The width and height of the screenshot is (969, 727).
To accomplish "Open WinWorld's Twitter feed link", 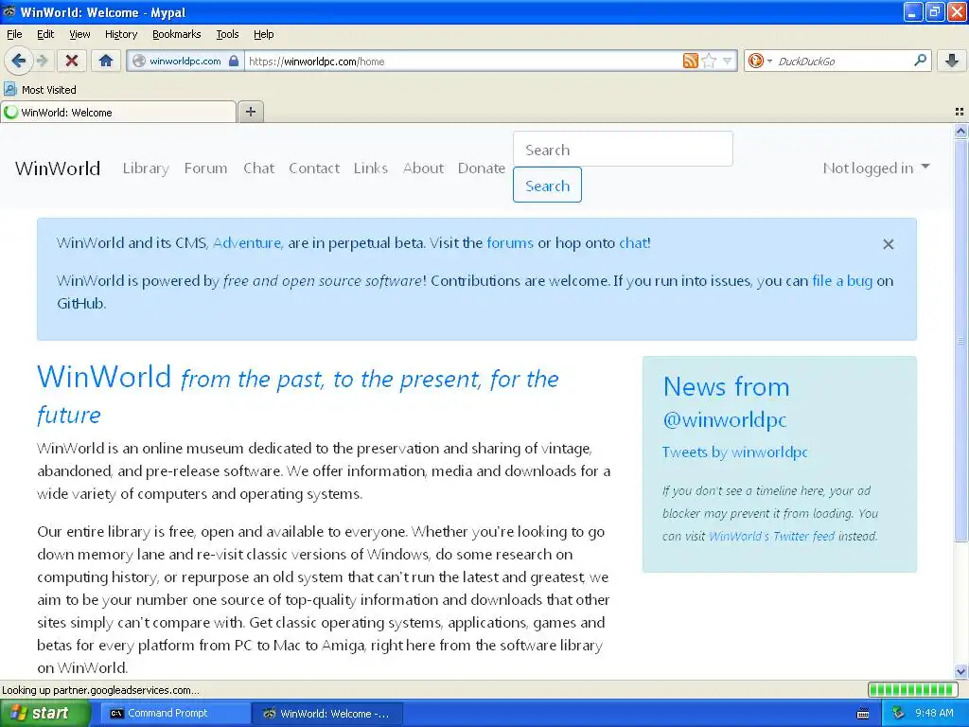I will pos(771,536).
